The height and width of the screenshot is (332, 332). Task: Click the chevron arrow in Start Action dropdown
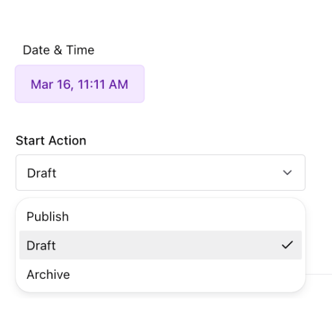tap(287, 172)
